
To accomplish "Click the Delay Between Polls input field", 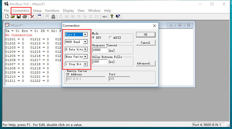I will [x=100, y=62].
